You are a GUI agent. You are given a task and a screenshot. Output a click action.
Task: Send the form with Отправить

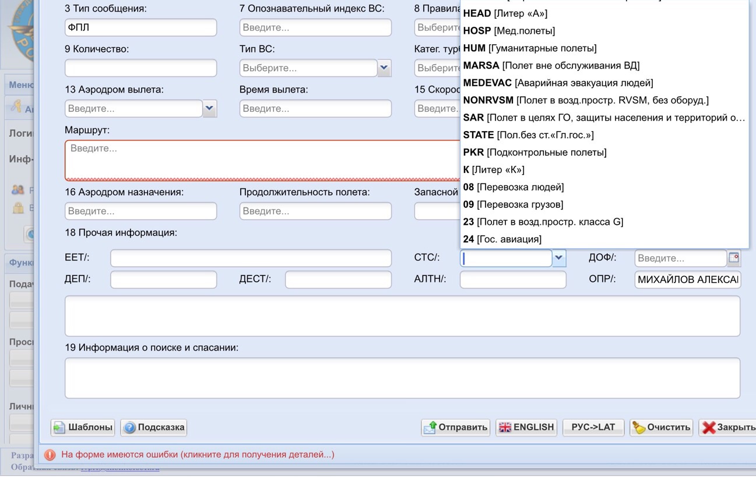(455, 427)
